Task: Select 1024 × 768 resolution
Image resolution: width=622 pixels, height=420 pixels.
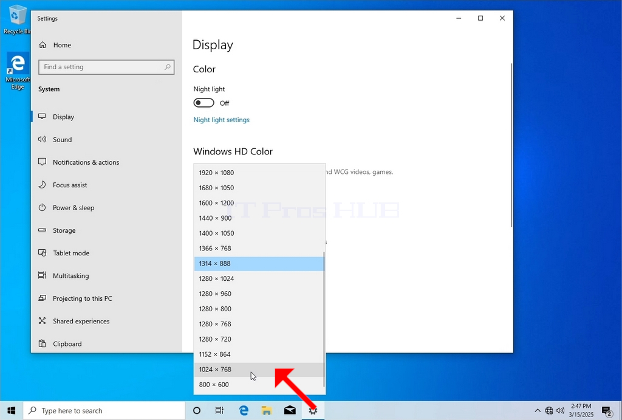Action: point(259,369)
